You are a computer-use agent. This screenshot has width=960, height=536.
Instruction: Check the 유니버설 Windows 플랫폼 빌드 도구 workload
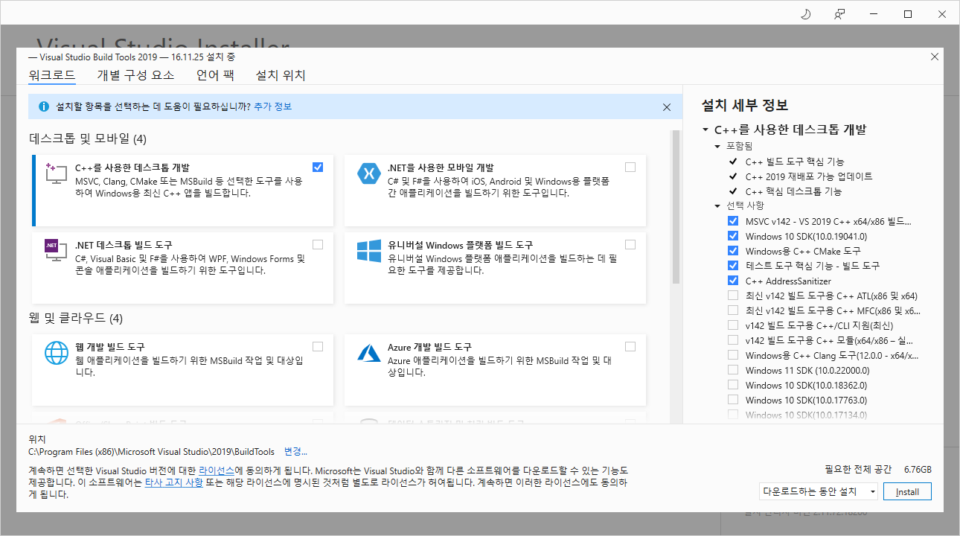630,244
